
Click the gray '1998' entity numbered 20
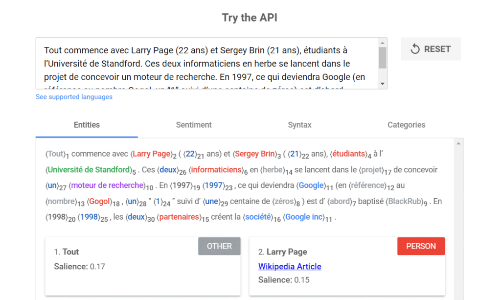(56, 217)
